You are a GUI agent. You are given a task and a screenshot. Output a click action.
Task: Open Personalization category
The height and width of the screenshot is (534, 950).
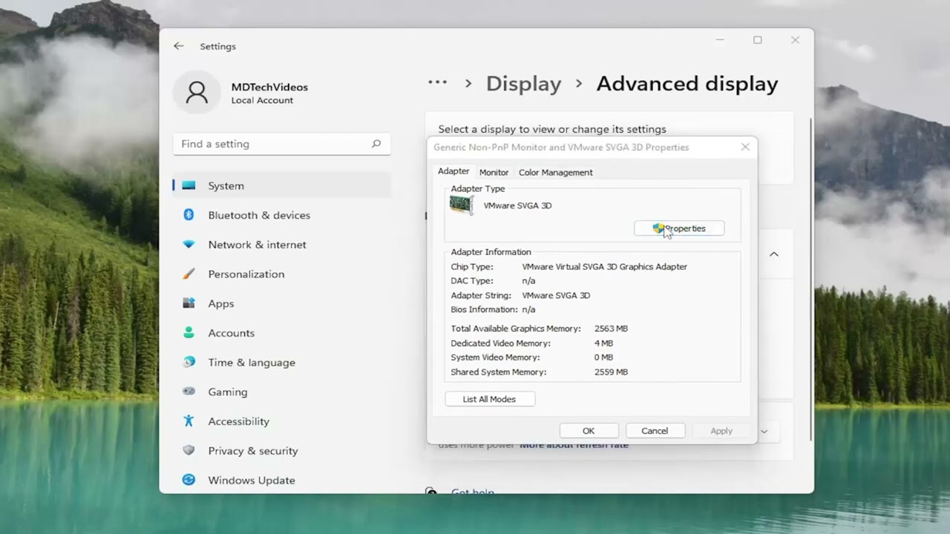click(282, 274)
